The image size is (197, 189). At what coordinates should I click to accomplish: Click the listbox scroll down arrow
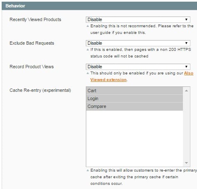point(186,163)
